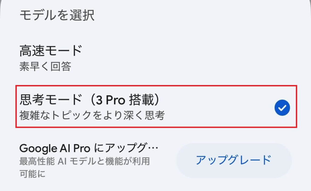The image size is (311, 191).
Task: Tap 複雑なトピックをより深く思考 description
Action: [92, 115]
